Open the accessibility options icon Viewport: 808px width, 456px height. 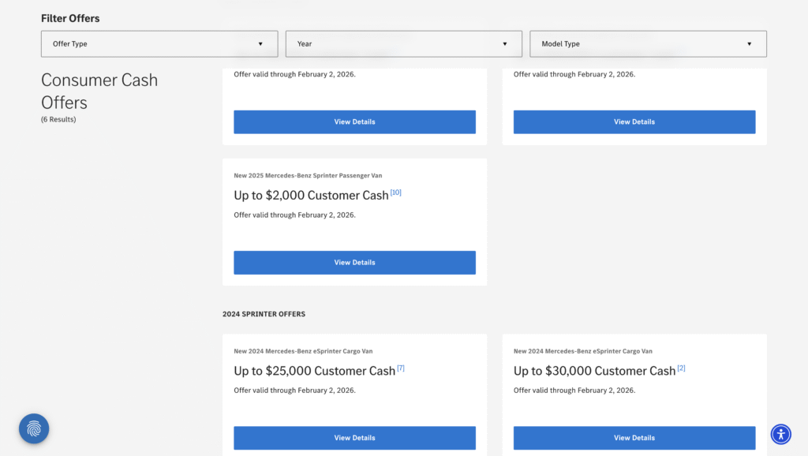[780, 434]
